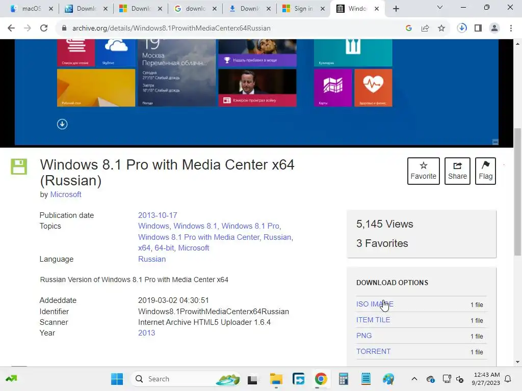Open the x64 topic link
Viewport: 522px width, 391px height.
pyautogui.click(x=144, y=248)
